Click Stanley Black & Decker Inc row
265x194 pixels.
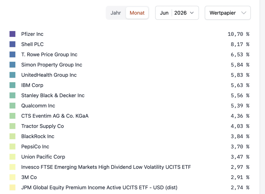click(x=129, y=96)
